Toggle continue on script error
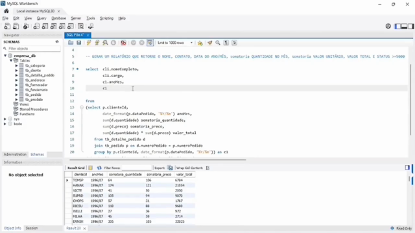This screenshot has height=233, width=415. pyautogui.click(x=123, y=43)
